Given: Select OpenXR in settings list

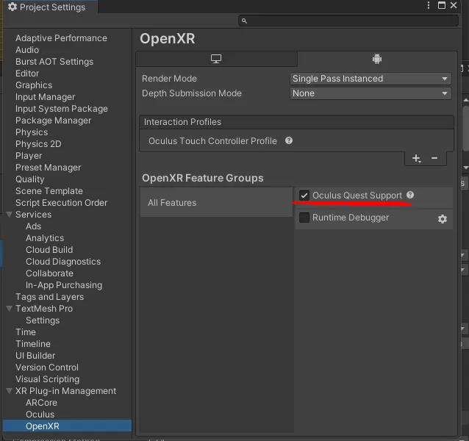Looking at the screenshot, I should [x=68, y=426].
